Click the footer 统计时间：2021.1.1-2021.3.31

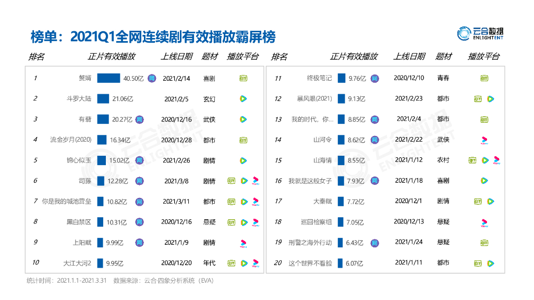coord(66,281)
